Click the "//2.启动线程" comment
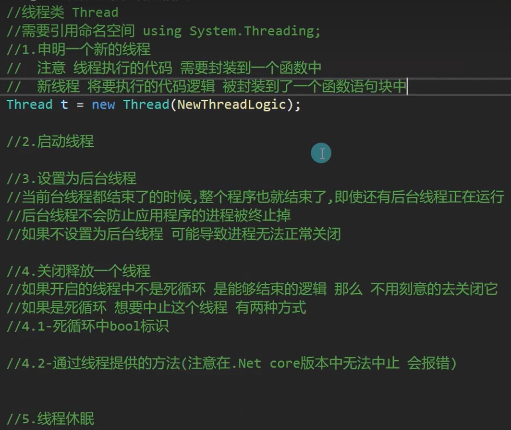The height and width of the screenshot is (430, 511). coord(50,142)
